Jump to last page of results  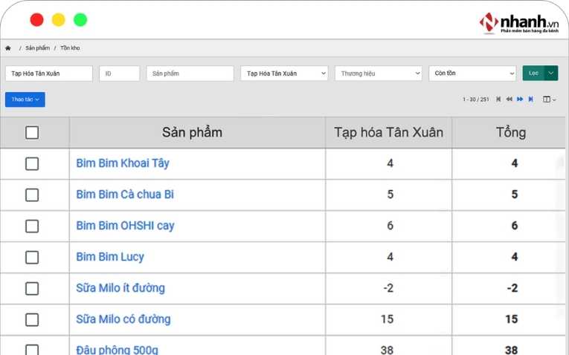530,100
